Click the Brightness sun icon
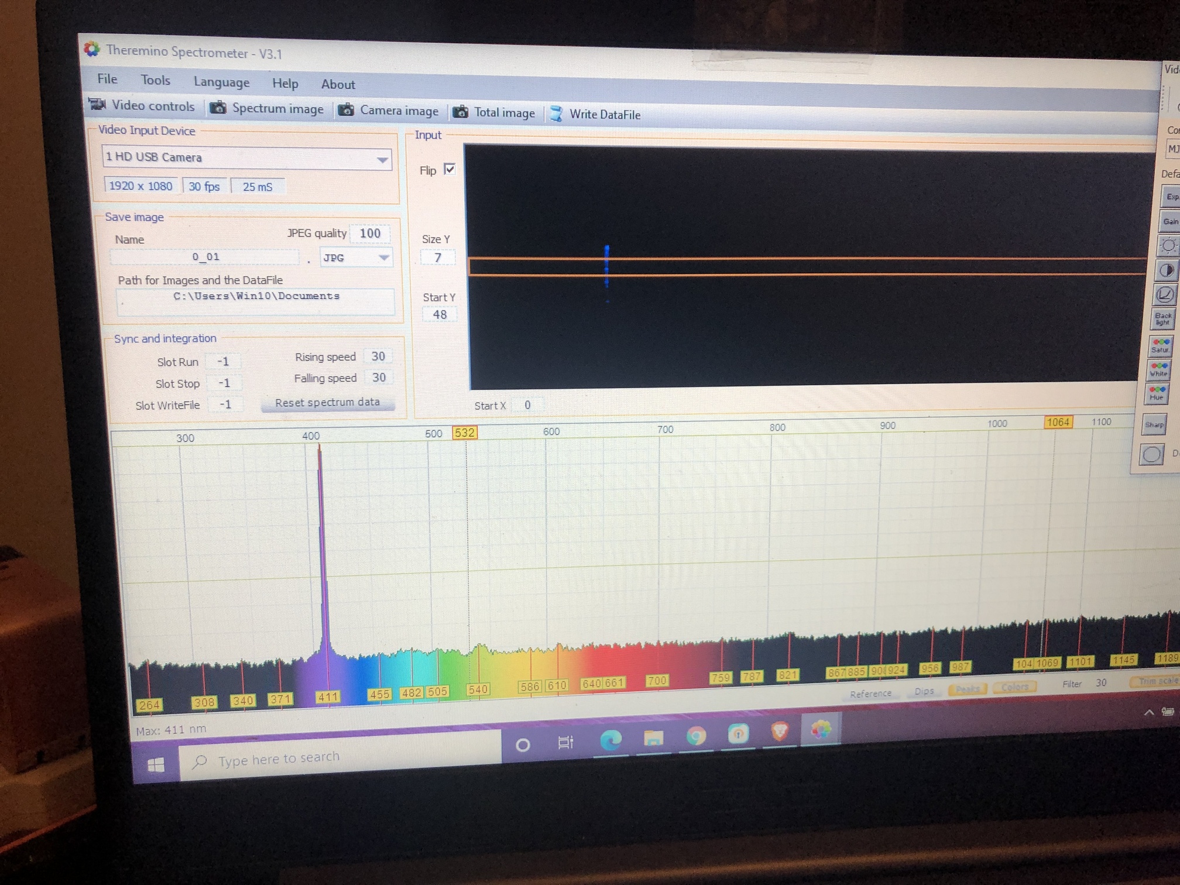Screen dimensions: 1180x885 point(1168,246)
